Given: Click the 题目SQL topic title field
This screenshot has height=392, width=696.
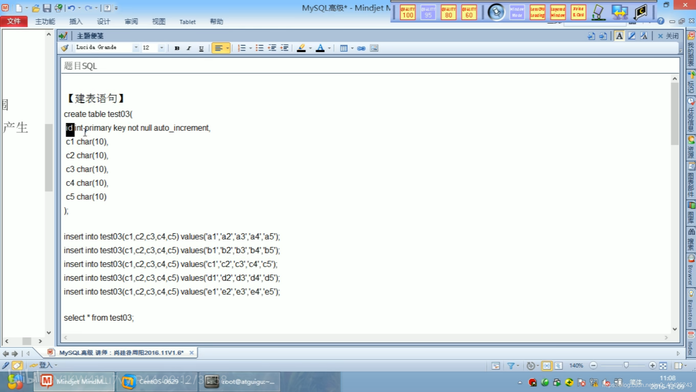Looking at the screenshot, I should coord(370,66).
